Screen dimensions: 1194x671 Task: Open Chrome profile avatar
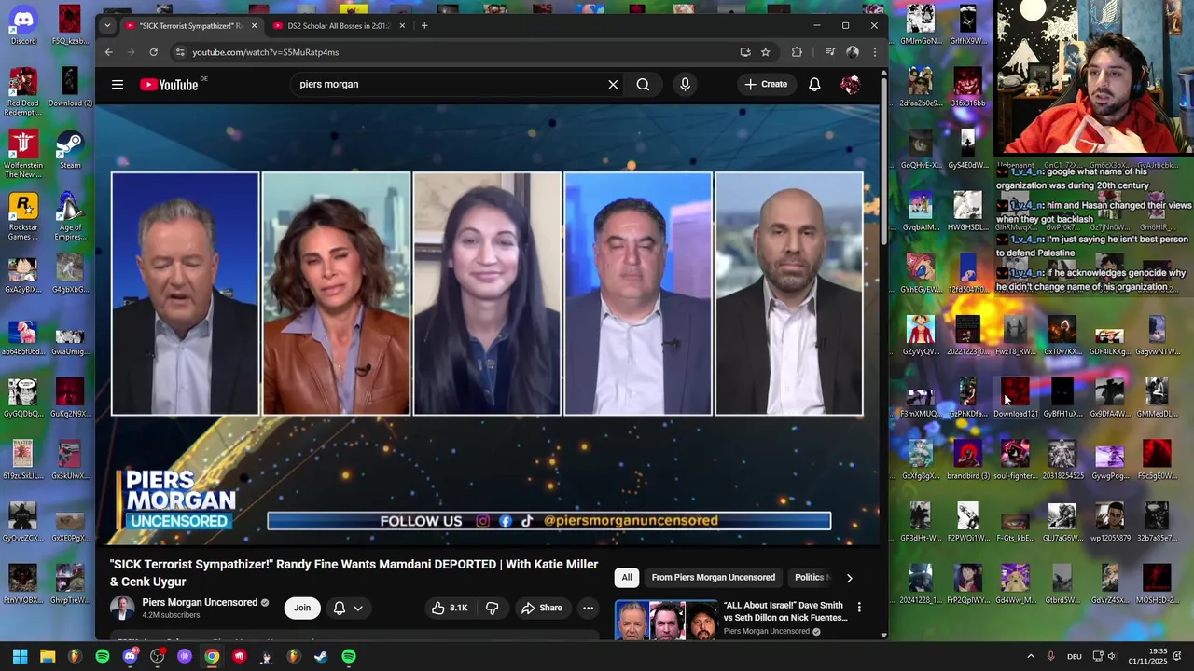click(x=852, y=52)
